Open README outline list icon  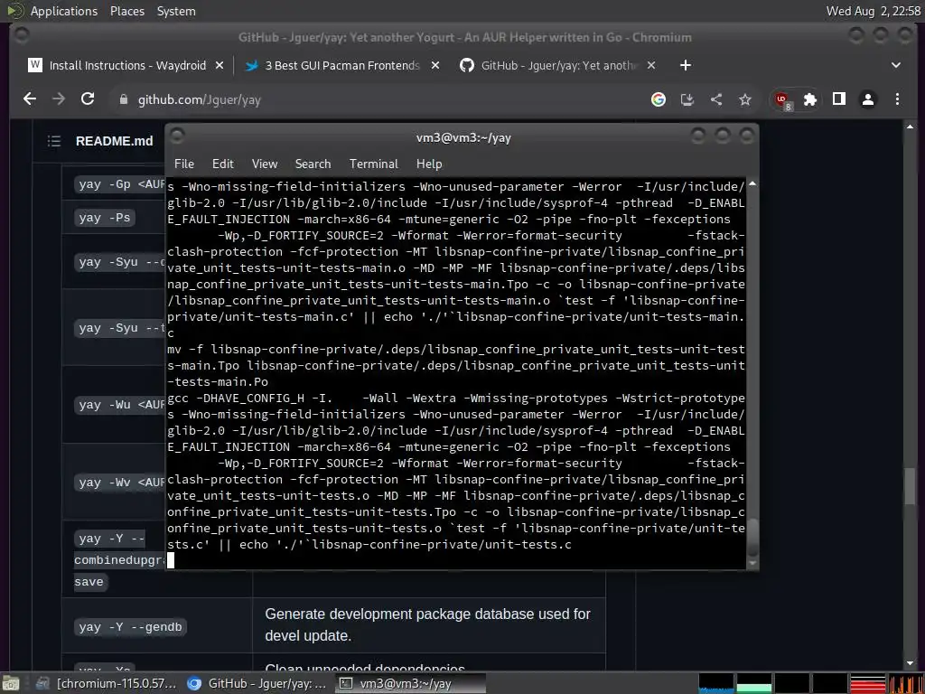coord(53,141)
